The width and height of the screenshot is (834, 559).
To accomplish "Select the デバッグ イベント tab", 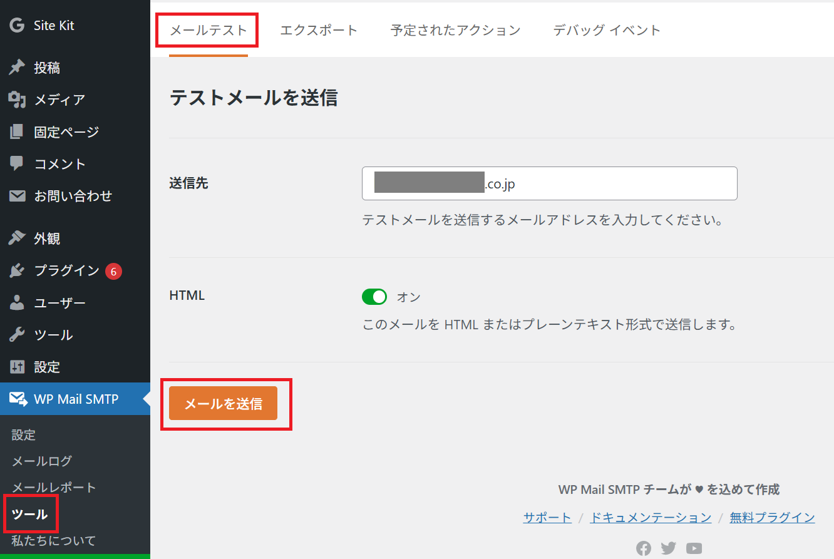I will [607, 30].
